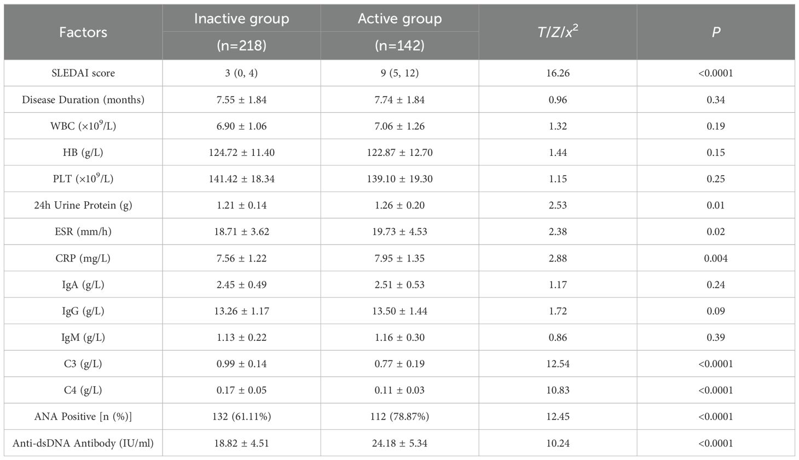The image size is (799, 460).
Task: Click the HB inactive value 124.72 ± 11.40
Action: (241, 153)
